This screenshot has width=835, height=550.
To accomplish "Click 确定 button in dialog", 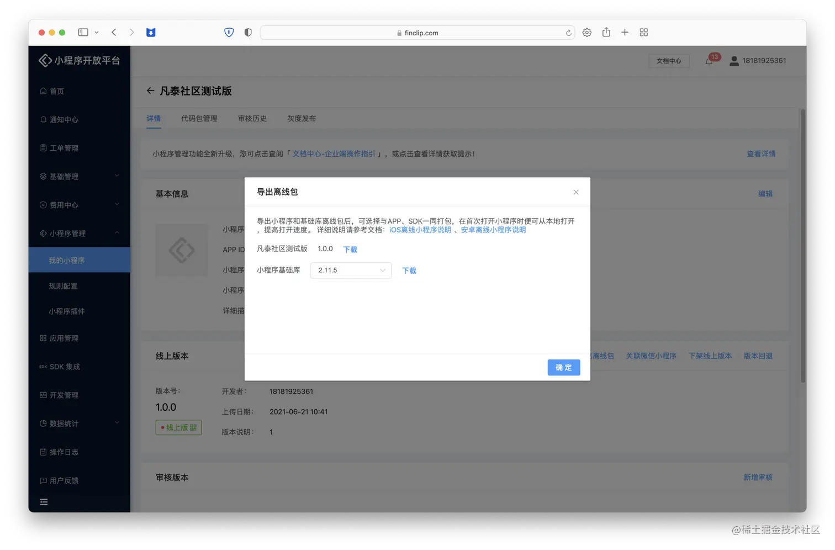I will [564, 368].
